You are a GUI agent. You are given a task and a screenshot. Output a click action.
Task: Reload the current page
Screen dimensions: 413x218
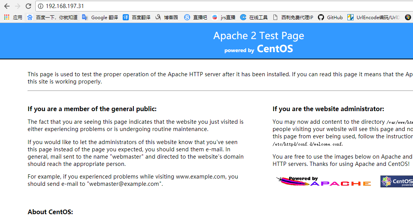click(x=28, y=6)
